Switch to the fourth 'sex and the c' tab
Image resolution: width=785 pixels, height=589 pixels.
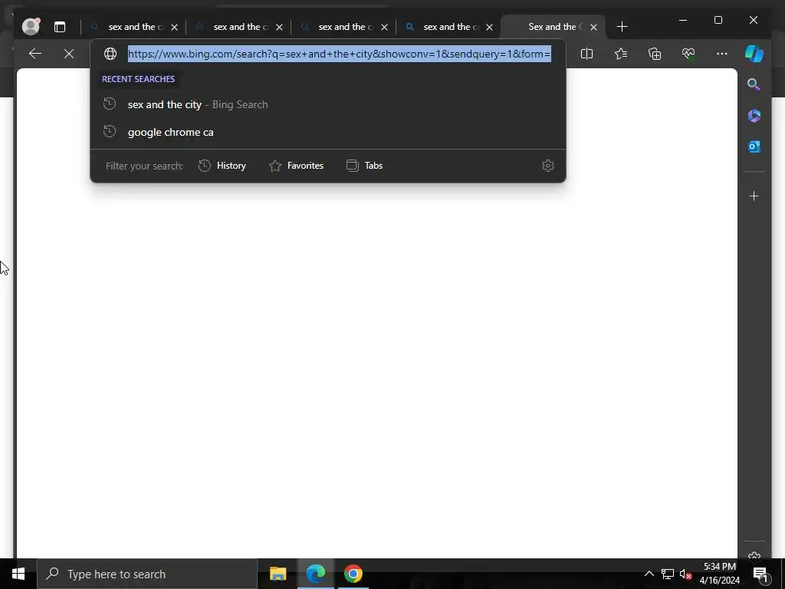pos(448,27)
